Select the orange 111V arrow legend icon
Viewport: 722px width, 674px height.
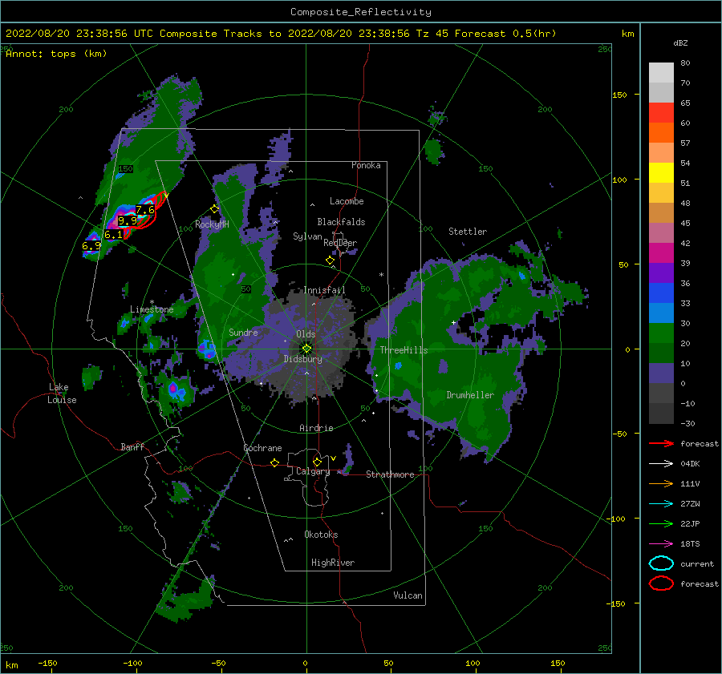point(661,483)
